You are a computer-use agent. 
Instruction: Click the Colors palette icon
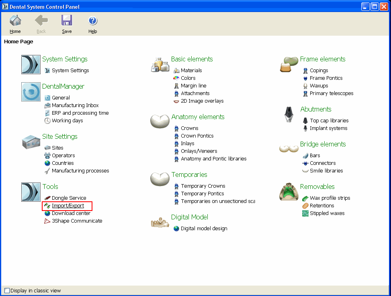point(176,78)
